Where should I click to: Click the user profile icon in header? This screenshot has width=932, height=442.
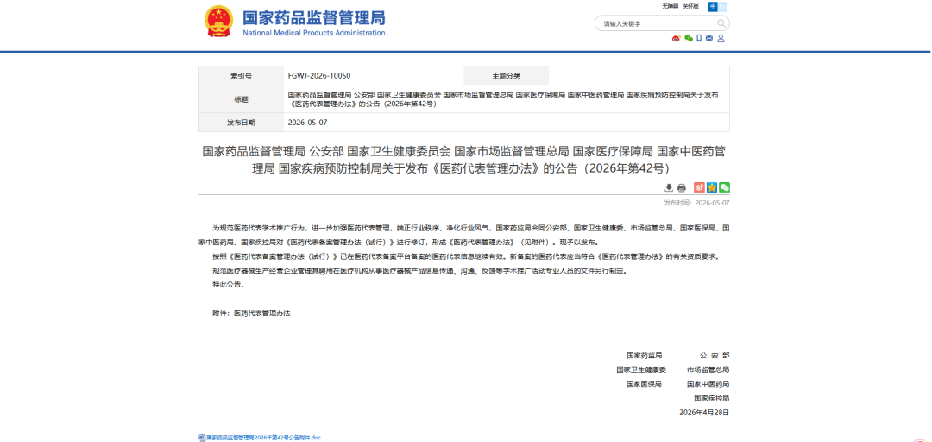[721, 38]
